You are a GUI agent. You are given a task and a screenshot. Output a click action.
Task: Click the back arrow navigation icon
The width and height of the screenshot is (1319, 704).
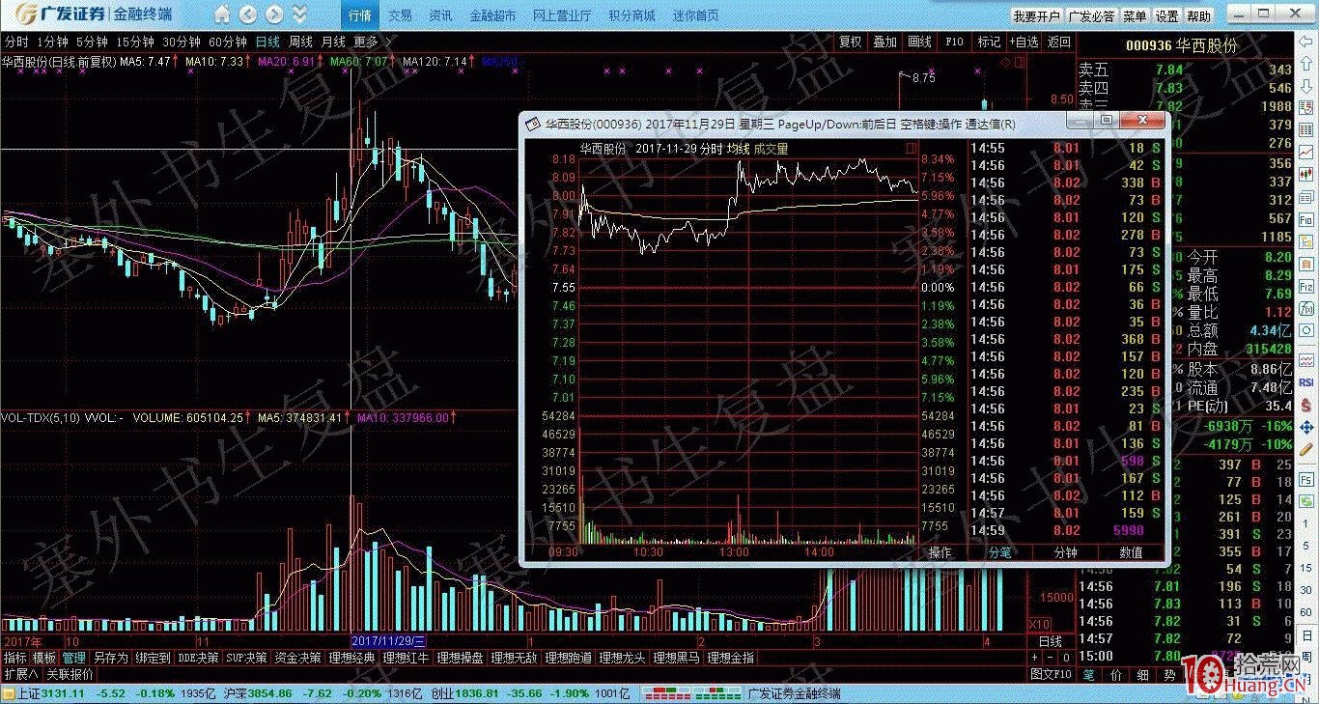pyautogui.click(x=248, y=14)
